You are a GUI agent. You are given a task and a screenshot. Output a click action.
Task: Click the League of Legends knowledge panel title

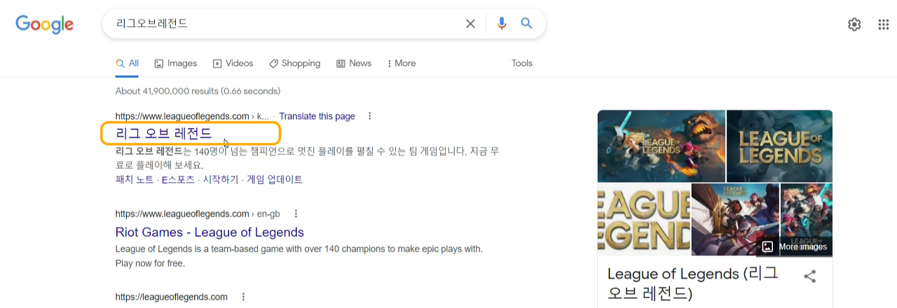[692, 283]
